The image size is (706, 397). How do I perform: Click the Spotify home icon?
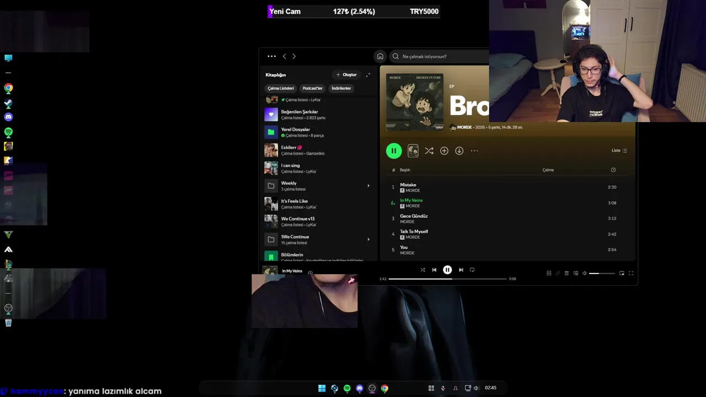click(380, 56)
